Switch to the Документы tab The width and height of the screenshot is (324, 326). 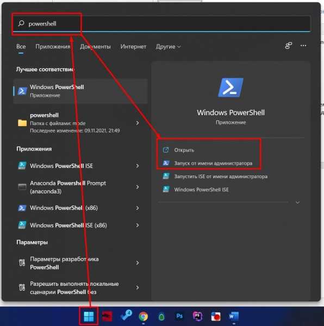coord(95,46)
